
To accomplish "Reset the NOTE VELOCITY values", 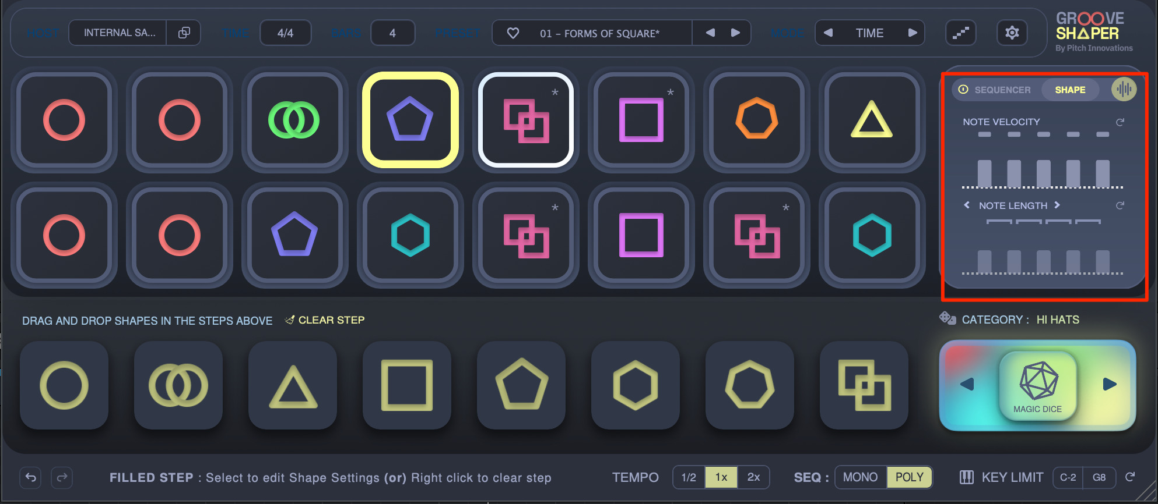I will 1120,122.
